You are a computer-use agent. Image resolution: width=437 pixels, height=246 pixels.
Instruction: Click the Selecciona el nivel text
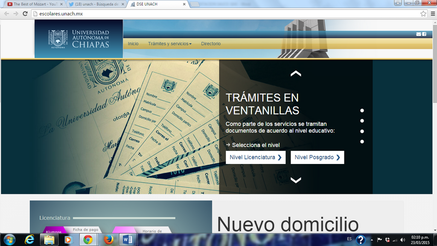[256, 145]
